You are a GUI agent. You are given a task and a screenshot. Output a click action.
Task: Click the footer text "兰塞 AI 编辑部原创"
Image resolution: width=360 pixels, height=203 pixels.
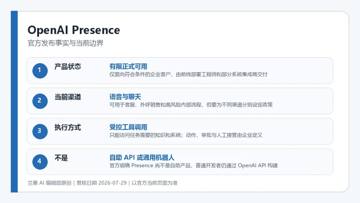[49, 183]
